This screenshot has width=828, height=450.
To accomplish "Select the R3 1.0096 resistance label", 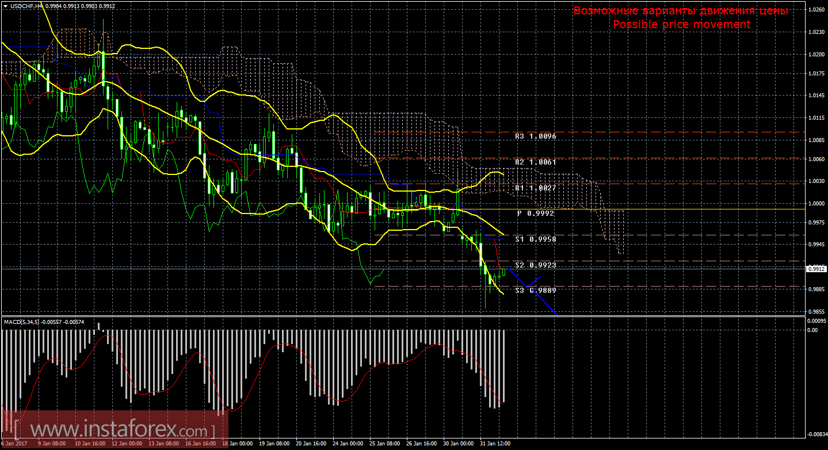I will click(535, 137).
